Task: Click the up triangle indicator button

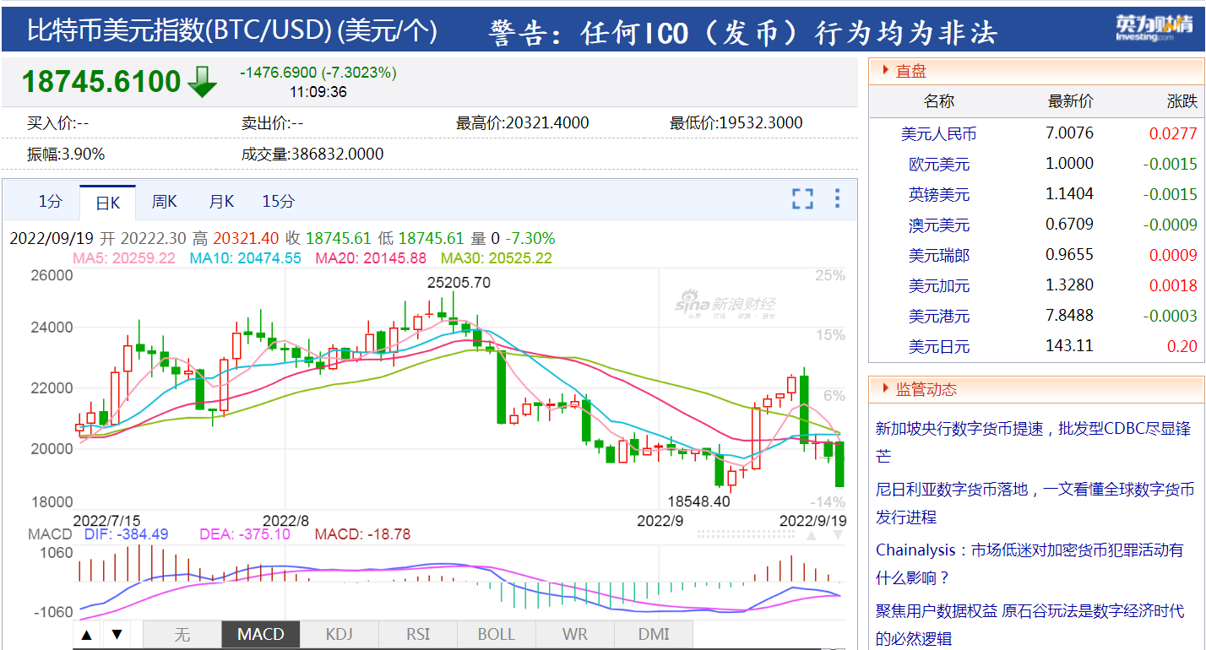Action: tap(88, 634)
